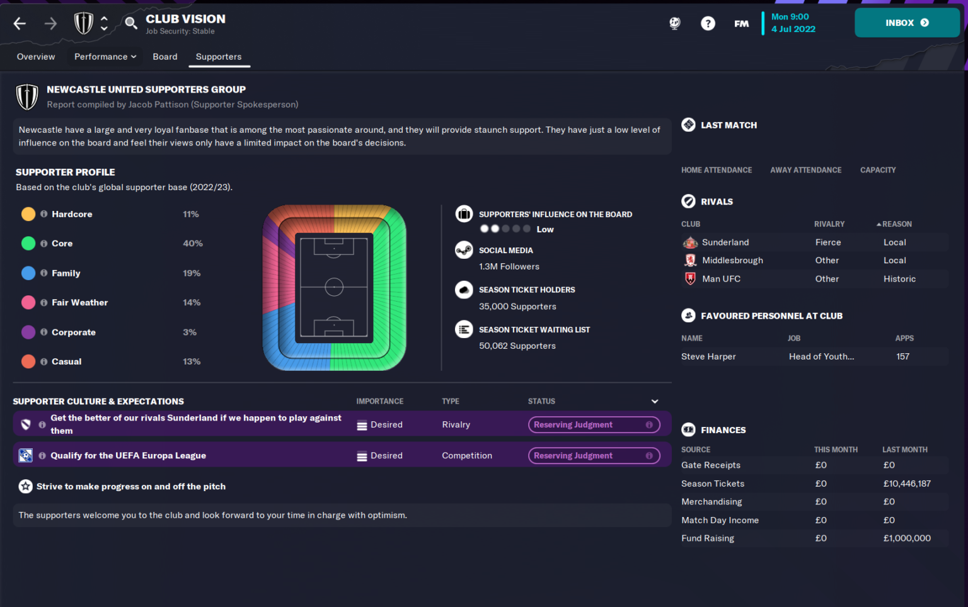Switch to the Board tab
The width and height of the screenshot is (968, 607).
coord(164,57)
